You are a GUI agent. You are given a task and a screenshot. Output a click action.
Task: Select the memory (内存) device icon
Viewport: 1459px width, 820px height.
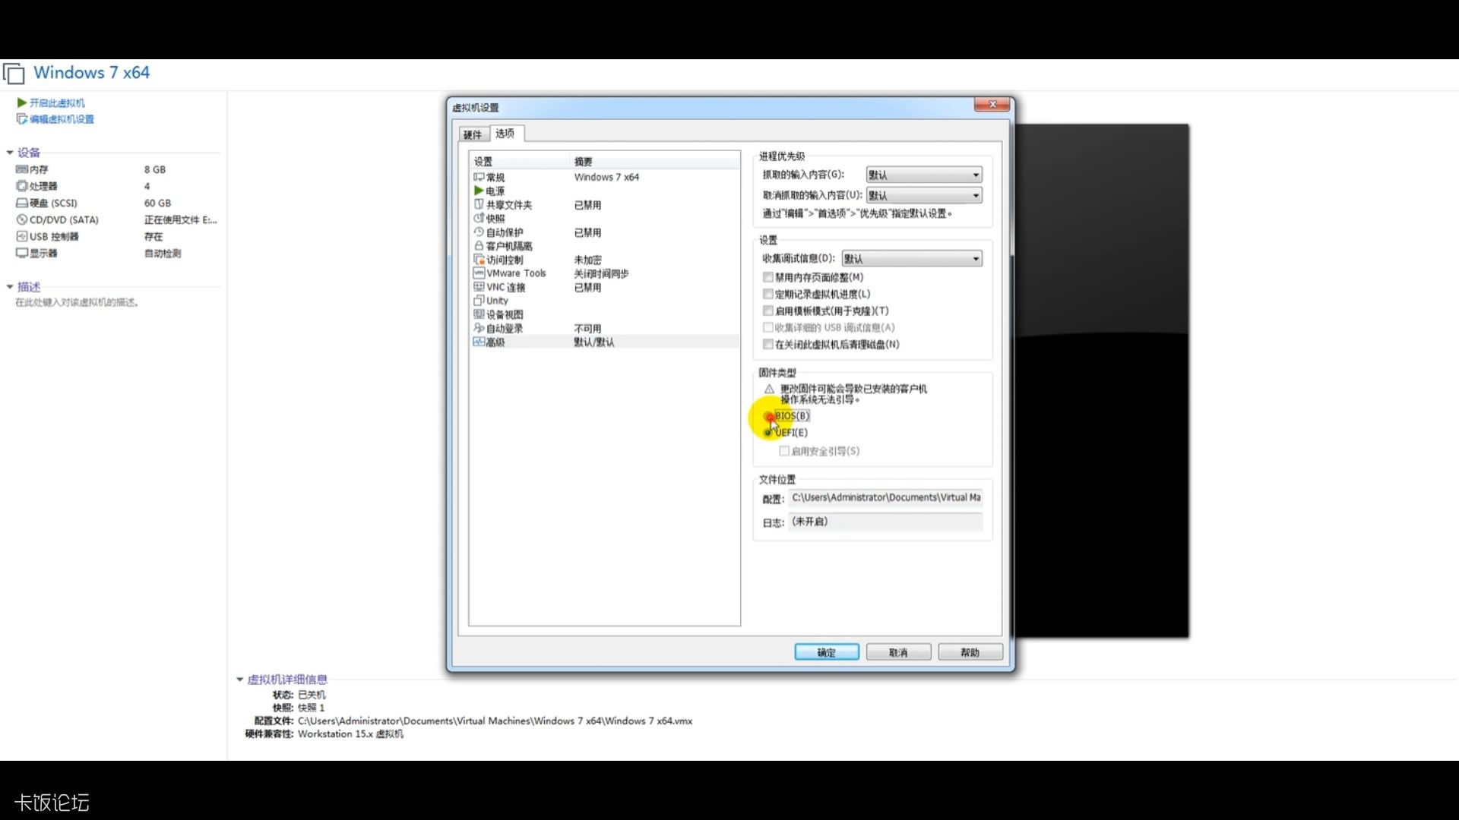point(22,169)
